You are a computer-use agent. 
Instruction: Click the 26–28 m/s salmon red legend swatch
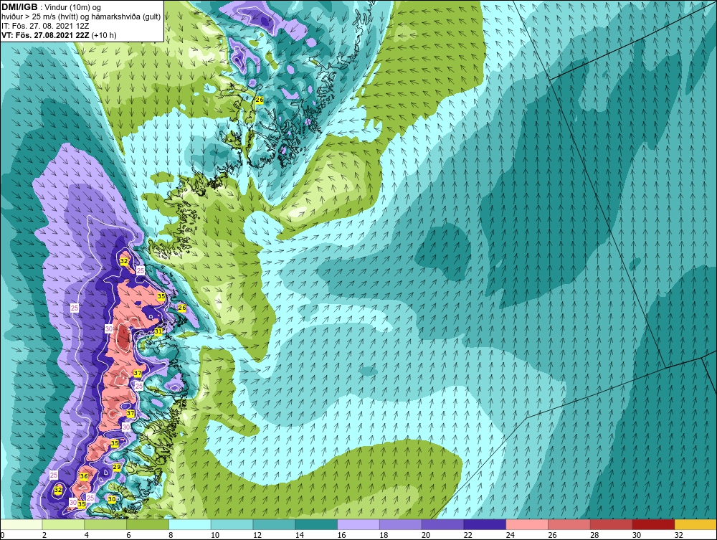569,524
